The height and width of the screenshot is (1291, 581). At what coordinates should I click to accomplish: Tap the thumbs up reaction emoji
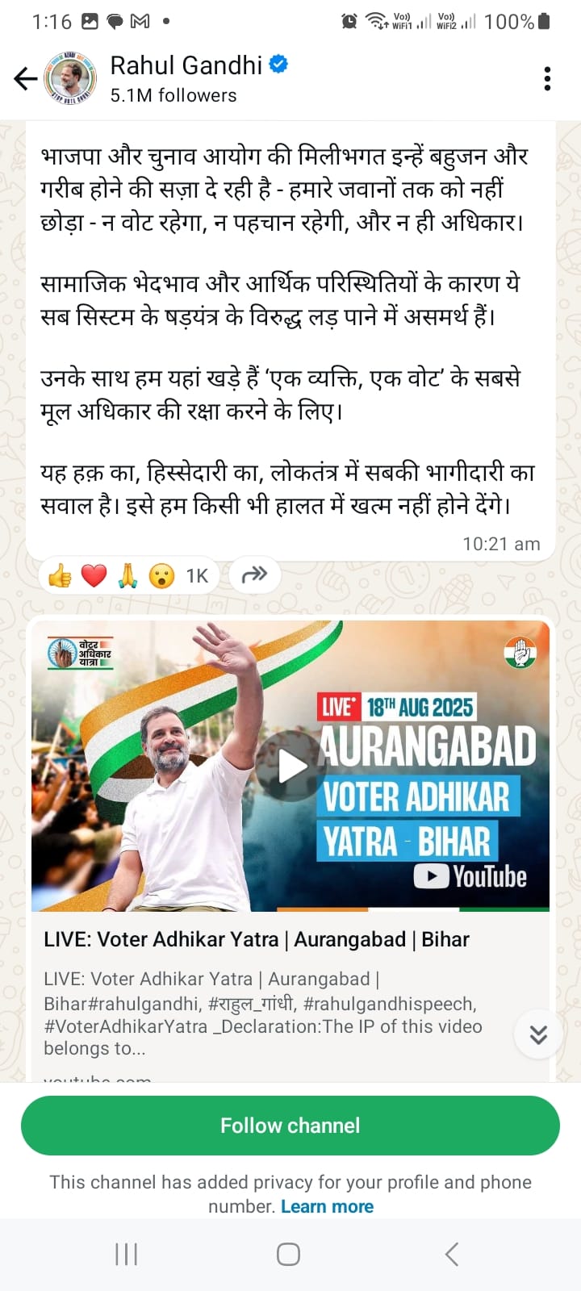pos(61,575)
